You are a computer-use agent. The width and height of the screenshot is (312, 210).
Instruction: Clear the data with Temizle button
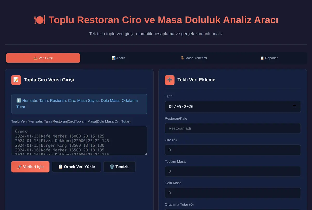click(x=119, y=167)
